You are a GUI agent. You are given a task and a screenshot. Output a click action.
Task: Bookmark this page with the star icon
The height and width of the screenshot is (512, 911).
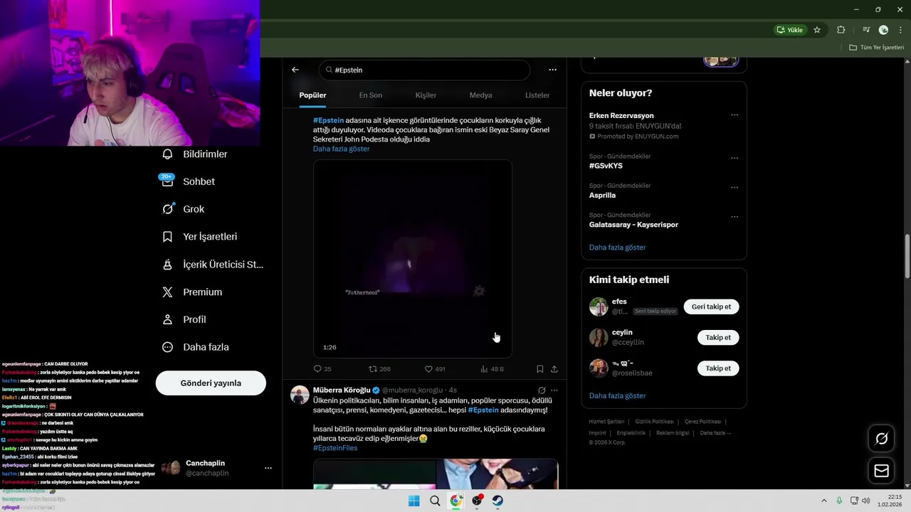click(x=817, y=30)
